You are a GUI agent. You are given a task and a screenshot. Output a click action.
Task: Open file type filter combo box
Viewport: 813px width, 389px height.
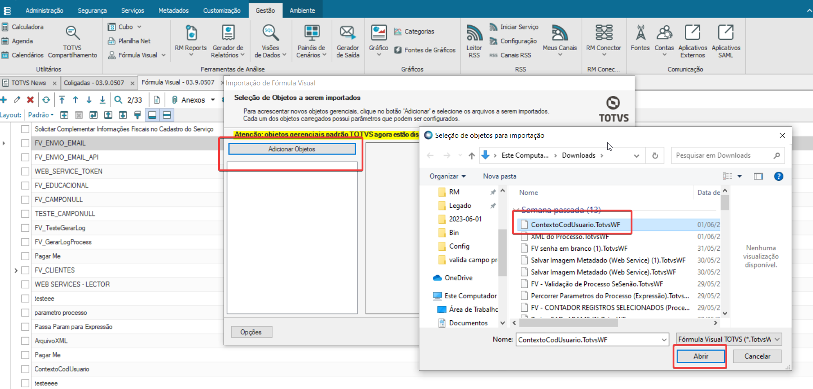(729, 339)
